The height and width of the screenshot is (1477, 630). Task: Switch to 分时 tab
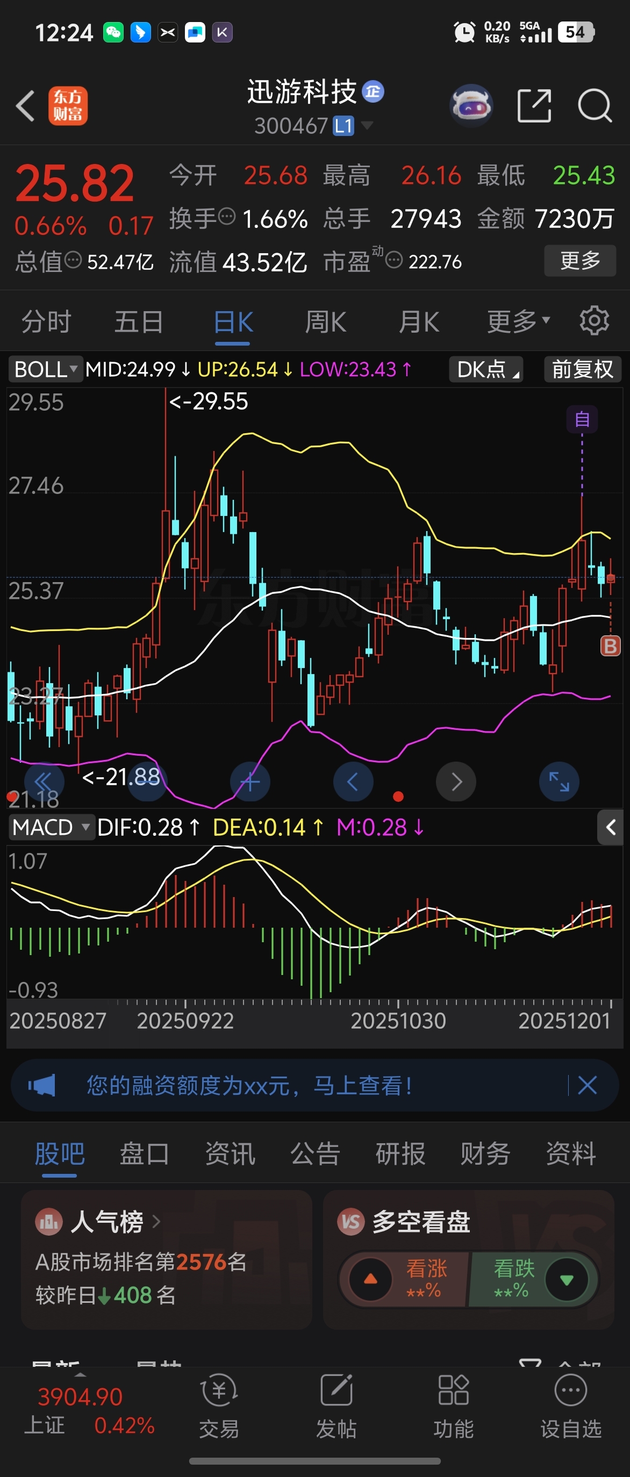46,321
